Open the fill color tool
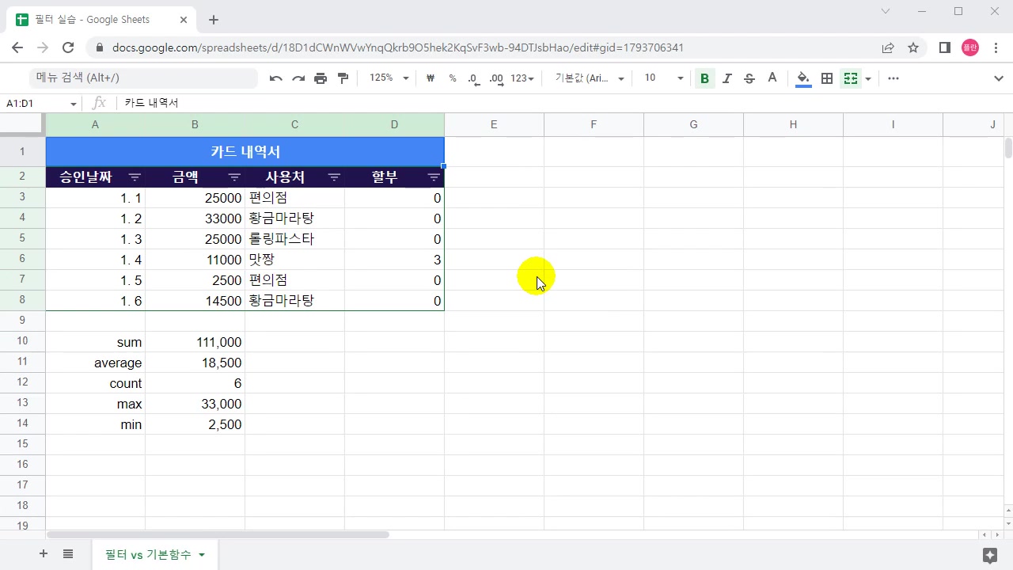Screen dimensions: 1013x570 [802, 78]
